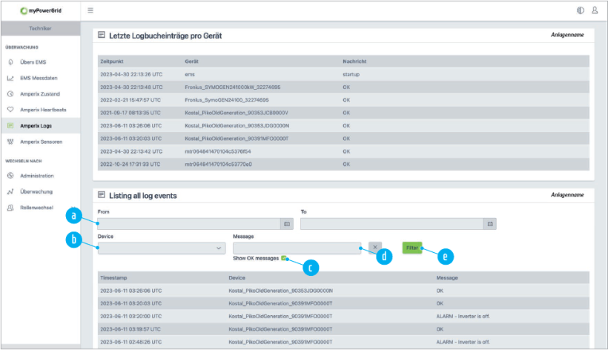The height and width of the screenshot is (350, 608).
Task: Open the To date calendar icon
Action: [x=489, y=223]
